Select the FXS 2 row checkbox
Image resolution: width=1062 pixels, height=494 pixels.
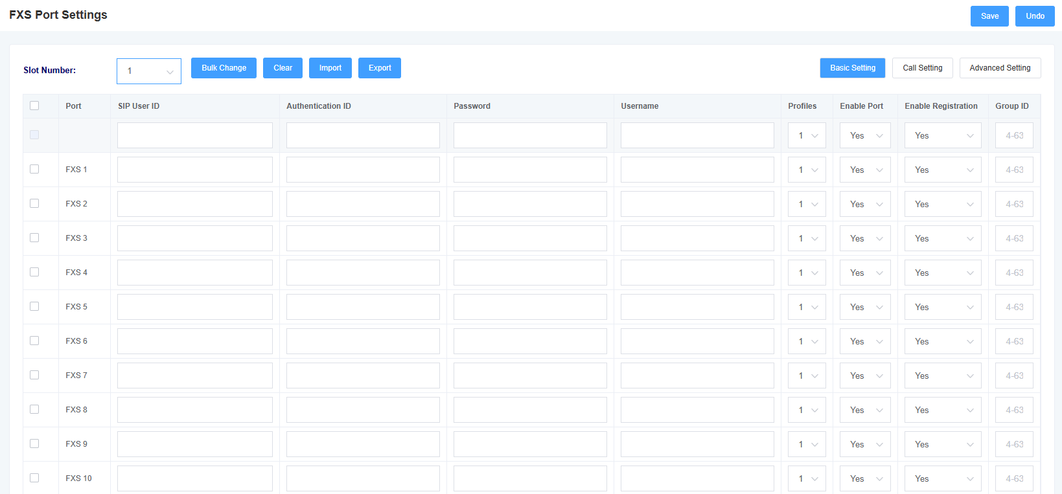[x=34, y=203]
